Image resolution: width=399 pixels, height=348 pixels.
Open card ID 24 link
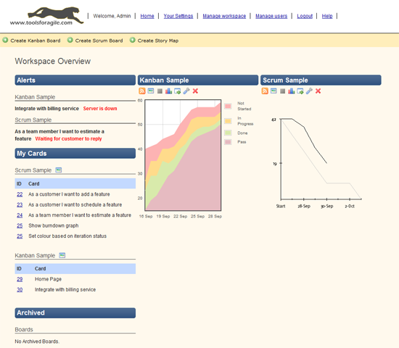[x=20, y=215]
